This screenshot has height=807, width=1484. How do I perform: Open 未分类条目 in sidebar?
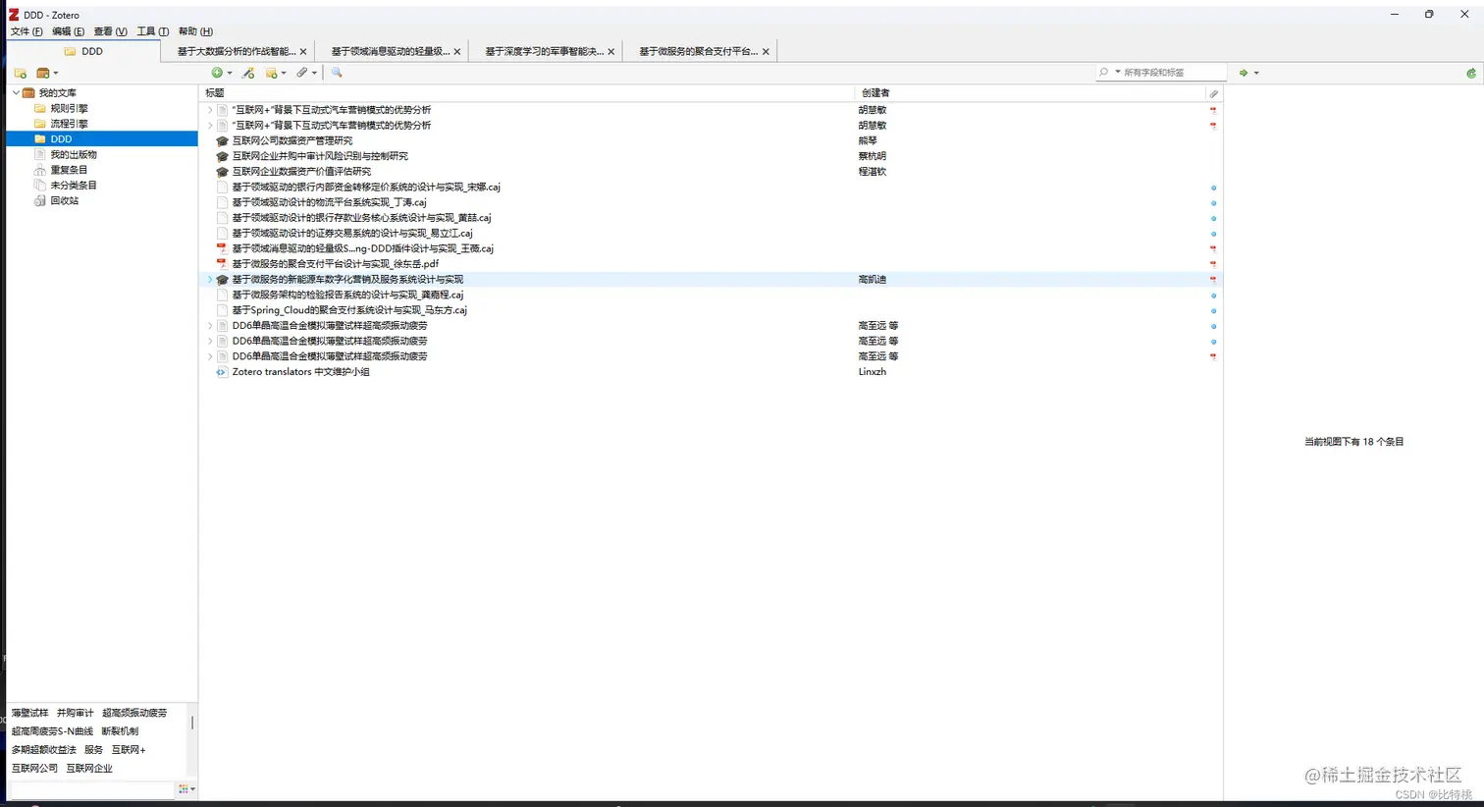pyautogui.click(x=74, y=185)
